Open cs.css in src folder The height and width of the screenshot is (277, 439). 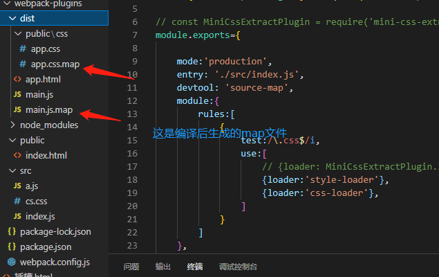click(x=37, y=202)
